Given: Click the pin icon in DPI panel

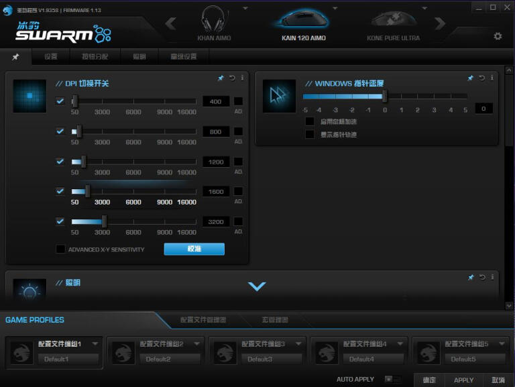Looking at the screenshot, I should pyautogui.click(x=221, y=78).
